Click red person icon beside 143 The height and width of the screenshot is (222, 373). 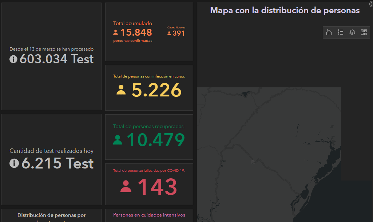pos(126,187)
